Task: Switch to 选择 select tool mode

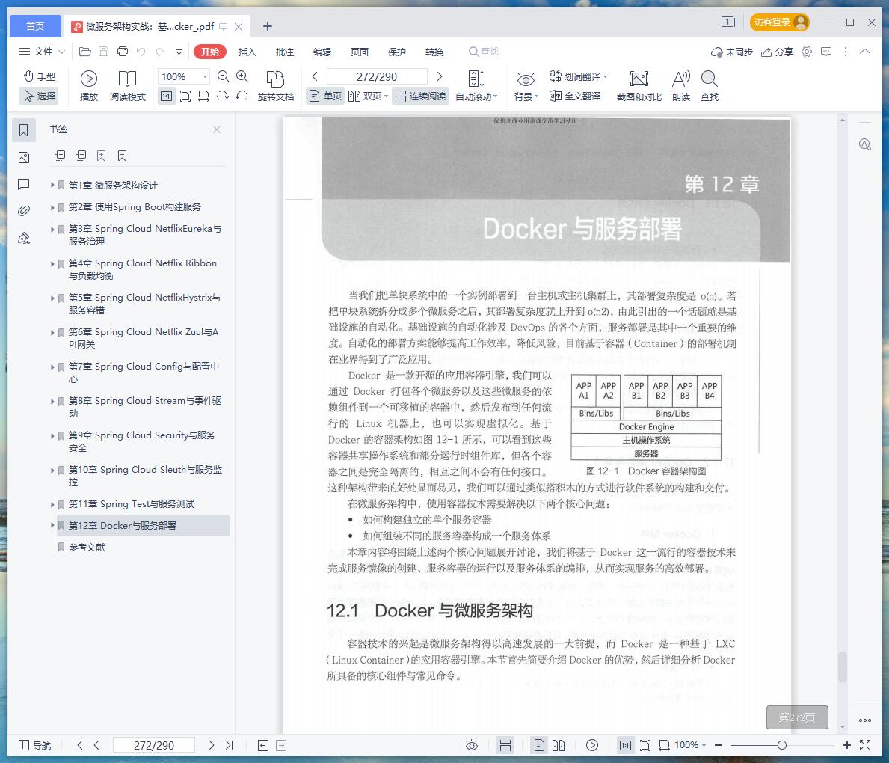Action: point(39,96)
